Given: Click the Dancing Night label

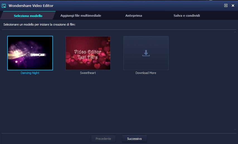Looking at the screenshot, I should tap(30, 73).
